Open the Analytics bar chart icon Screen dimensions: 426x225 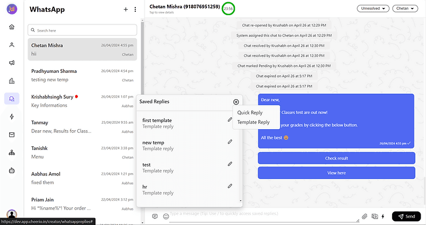pos(12,81)
